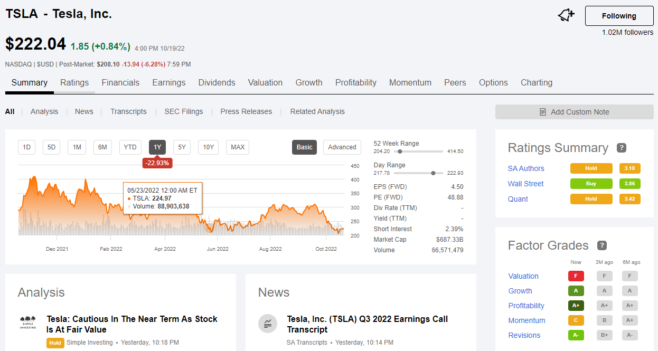Click the TSLA price chart area
658x351 pixels.
click(181, 201)
